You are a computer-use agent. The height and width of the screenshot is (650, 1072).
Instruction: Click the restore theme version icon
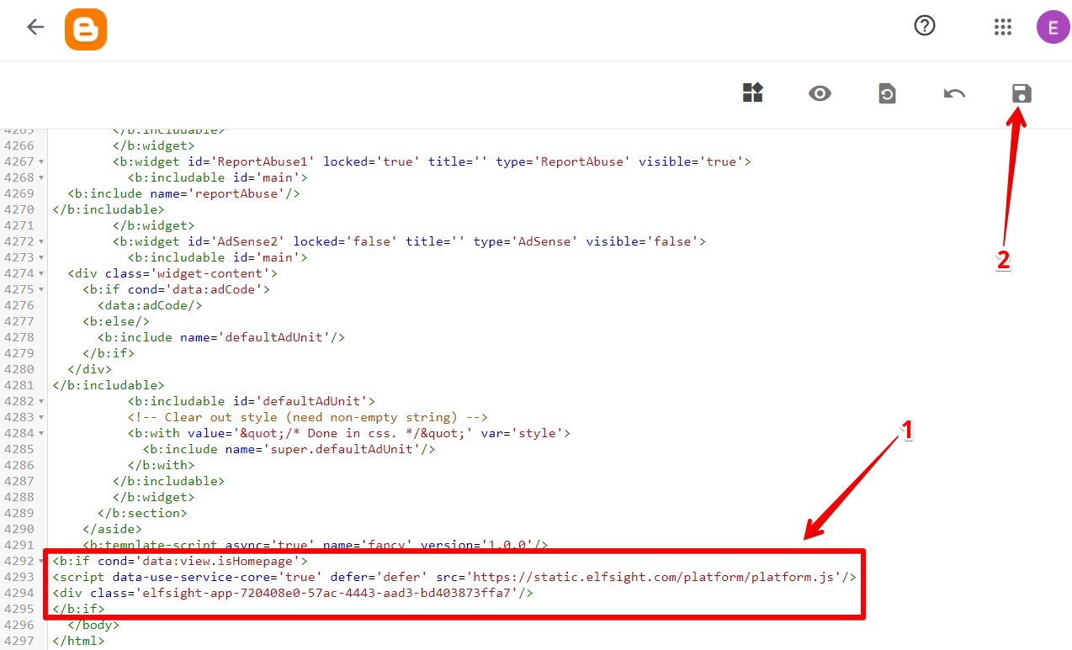click(887, 93)
